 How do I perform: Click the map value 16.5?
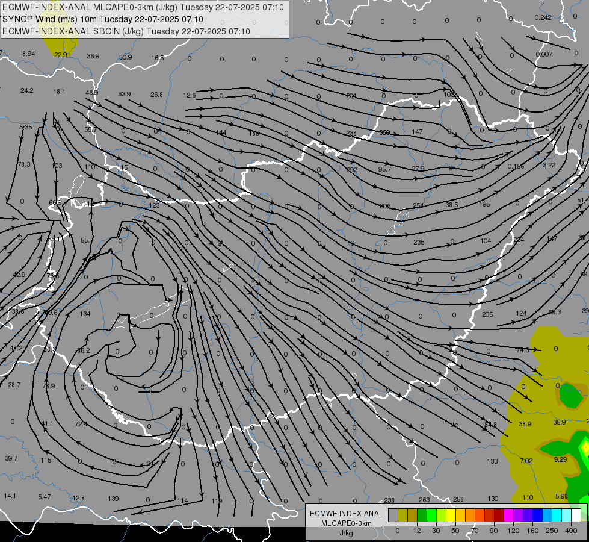click(x=158, y=58)
